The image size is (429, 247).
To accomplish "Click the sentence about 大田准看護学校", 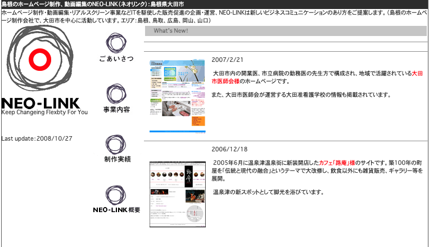I will (x=301, y=95).
